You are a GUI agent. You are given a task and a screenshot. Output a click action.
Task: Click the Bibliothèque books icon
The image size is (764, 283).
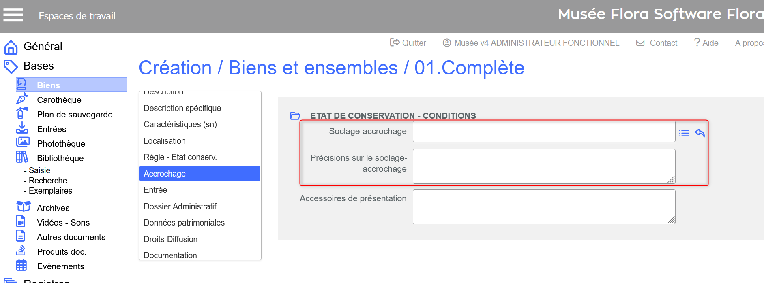click(22, 157)
